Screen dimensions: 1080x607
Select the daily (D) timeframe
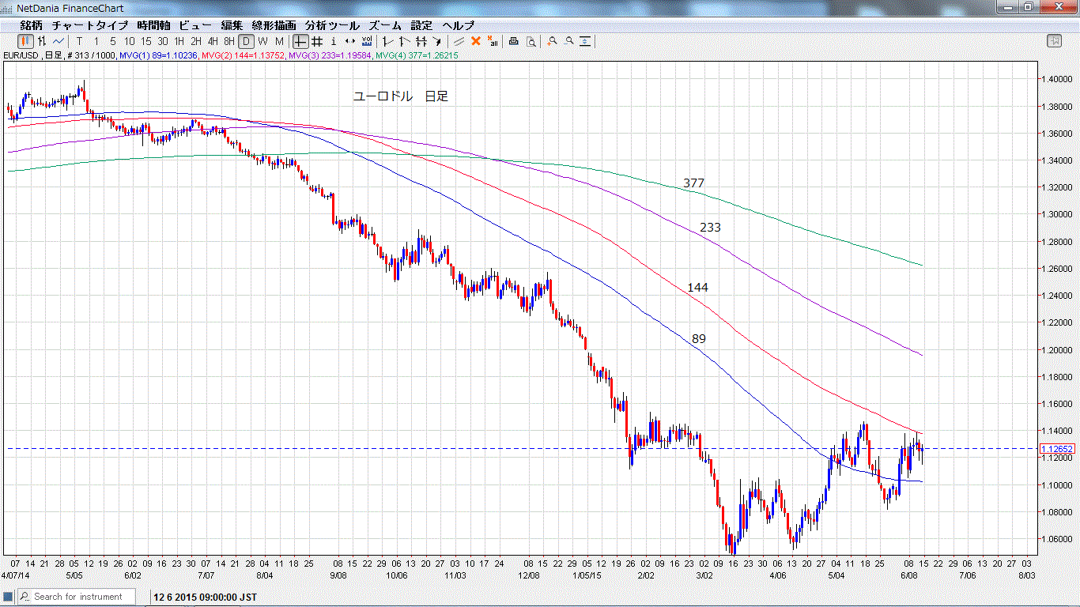tap(246, 41)
